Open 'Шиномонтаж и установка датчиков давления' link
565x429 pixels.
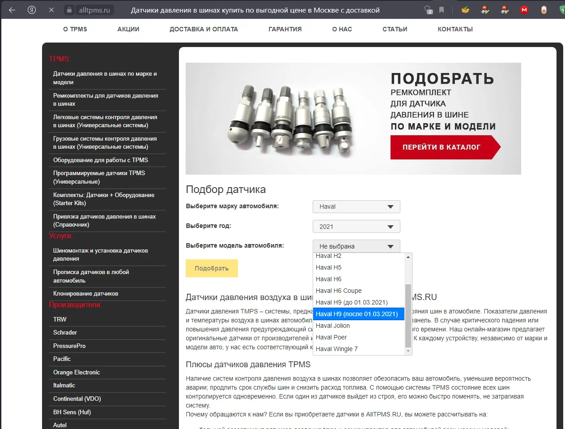point(101,254)
